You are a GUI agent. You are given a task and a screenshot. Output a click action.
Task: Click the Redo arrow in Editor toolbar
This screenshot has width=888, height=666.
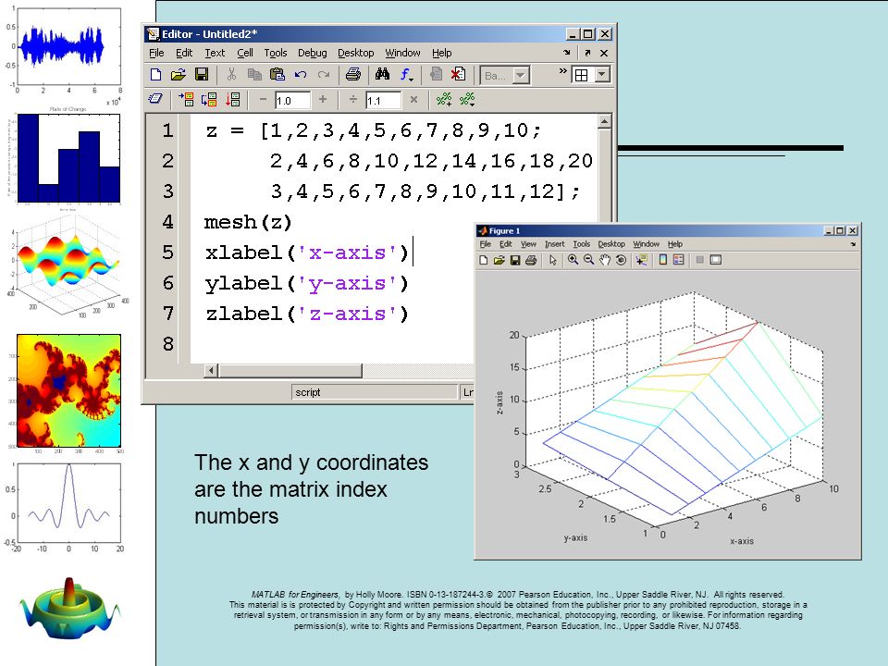coord(324,75)
